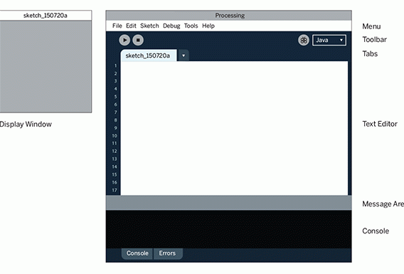Toggle the Debugger butterfly icon

[304, 41]
